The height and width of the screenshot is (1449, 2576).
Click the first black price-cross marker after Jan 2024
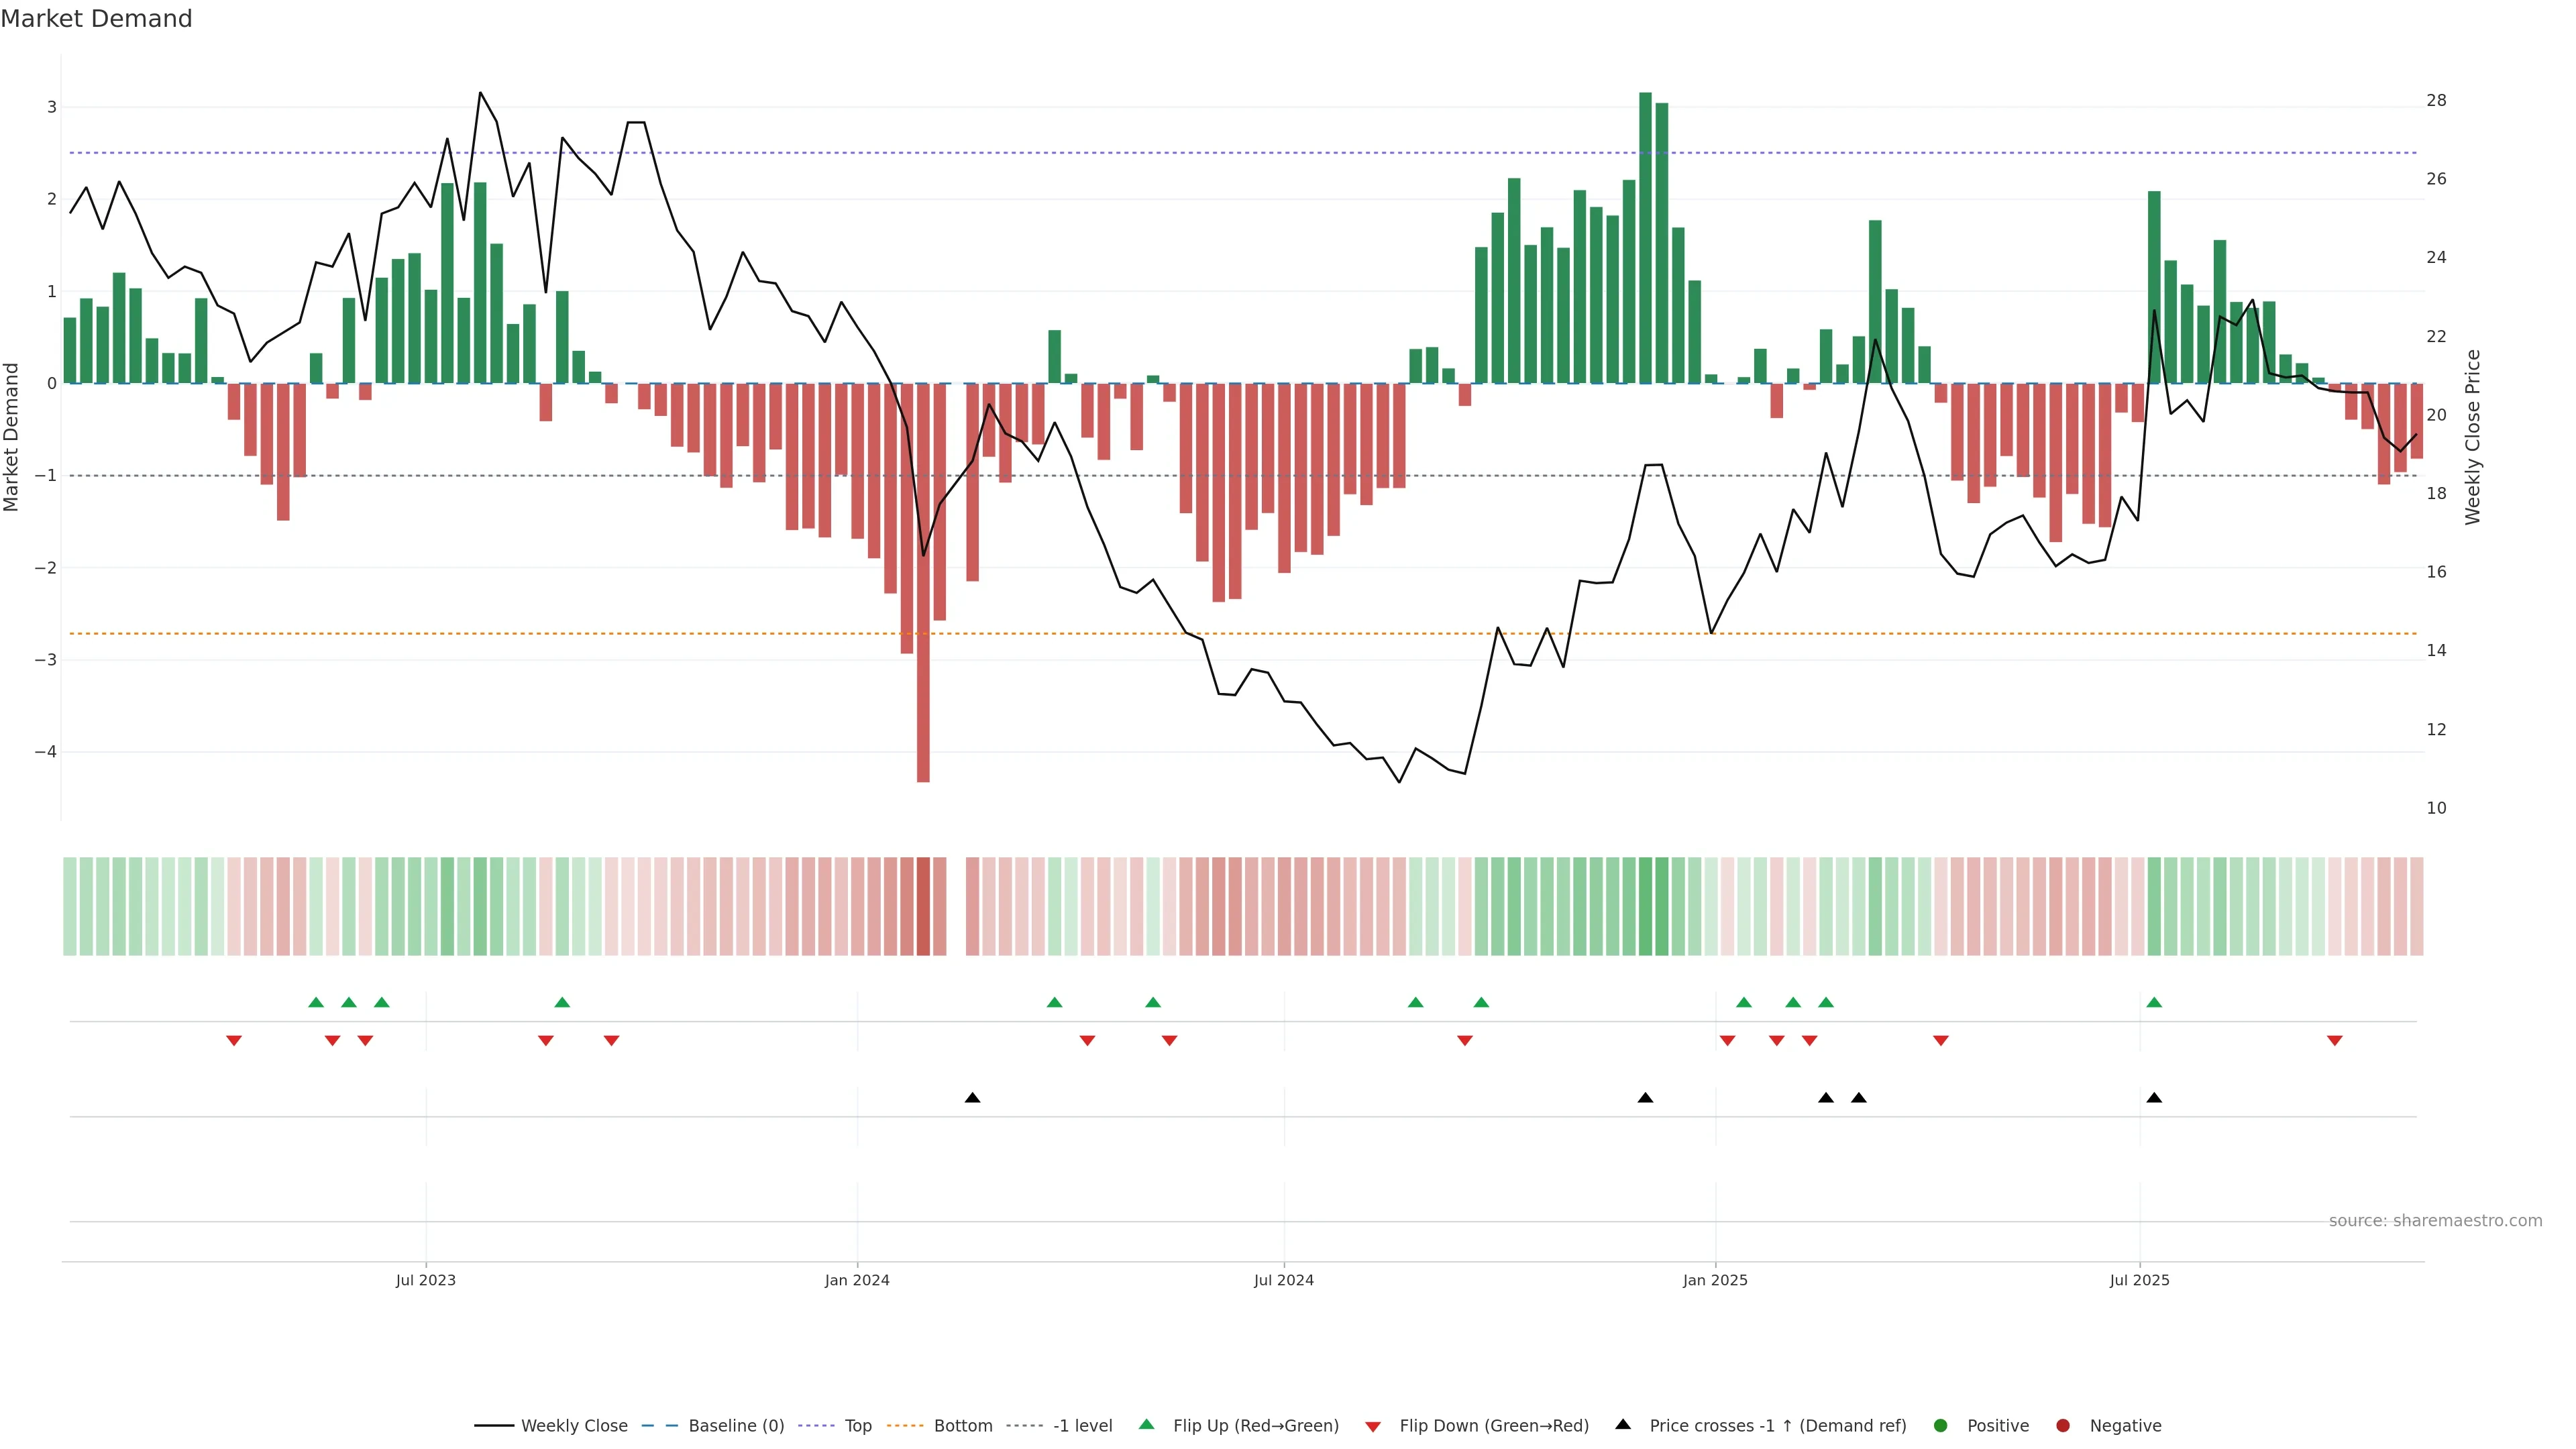tap(972, 1098)
